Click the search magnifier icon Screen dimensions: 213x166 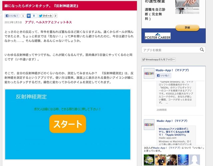[202, 50]
